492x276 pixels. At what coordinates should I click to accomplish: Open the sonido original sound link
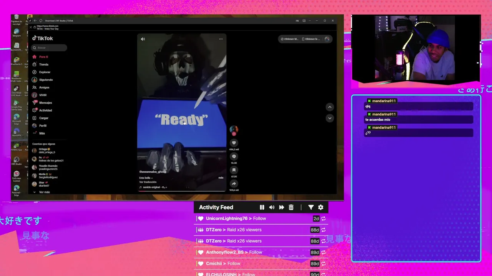[x=153, y=187]
